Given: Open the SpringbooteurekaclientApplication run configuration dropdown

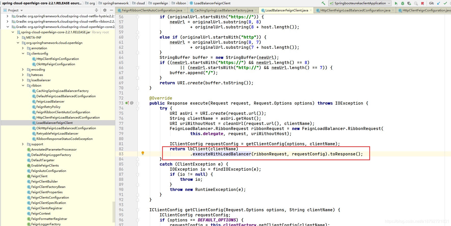Looking at the screenshot, I should 360,3.
